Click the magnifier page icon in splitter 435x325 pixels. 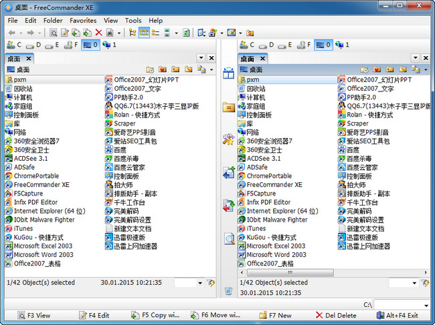(x=229, y=239)
